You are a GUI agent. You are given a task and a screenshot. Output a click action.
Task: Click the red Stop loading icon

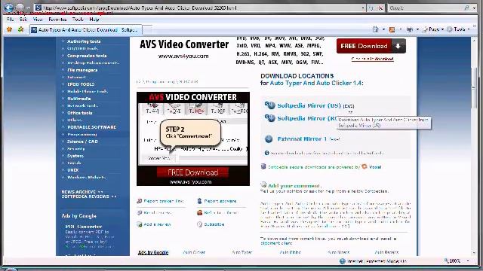[380, 8]
